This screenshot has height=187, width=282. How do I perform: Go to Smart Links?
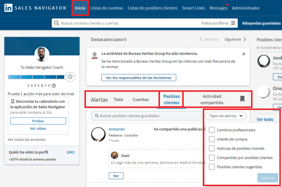click(193, 8)
